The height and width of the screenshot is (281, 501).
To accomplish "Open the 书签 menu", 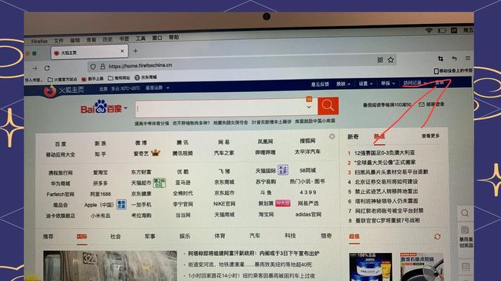I will coord(123,39).
